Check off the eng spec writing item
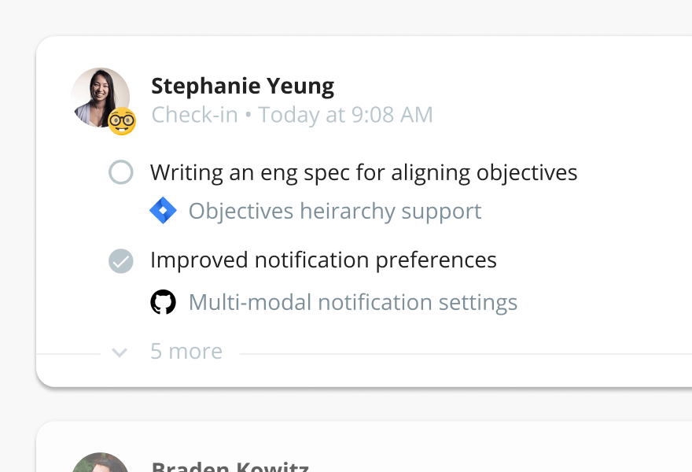The width and height of the screenshot is (692, 472). (120, 172)
